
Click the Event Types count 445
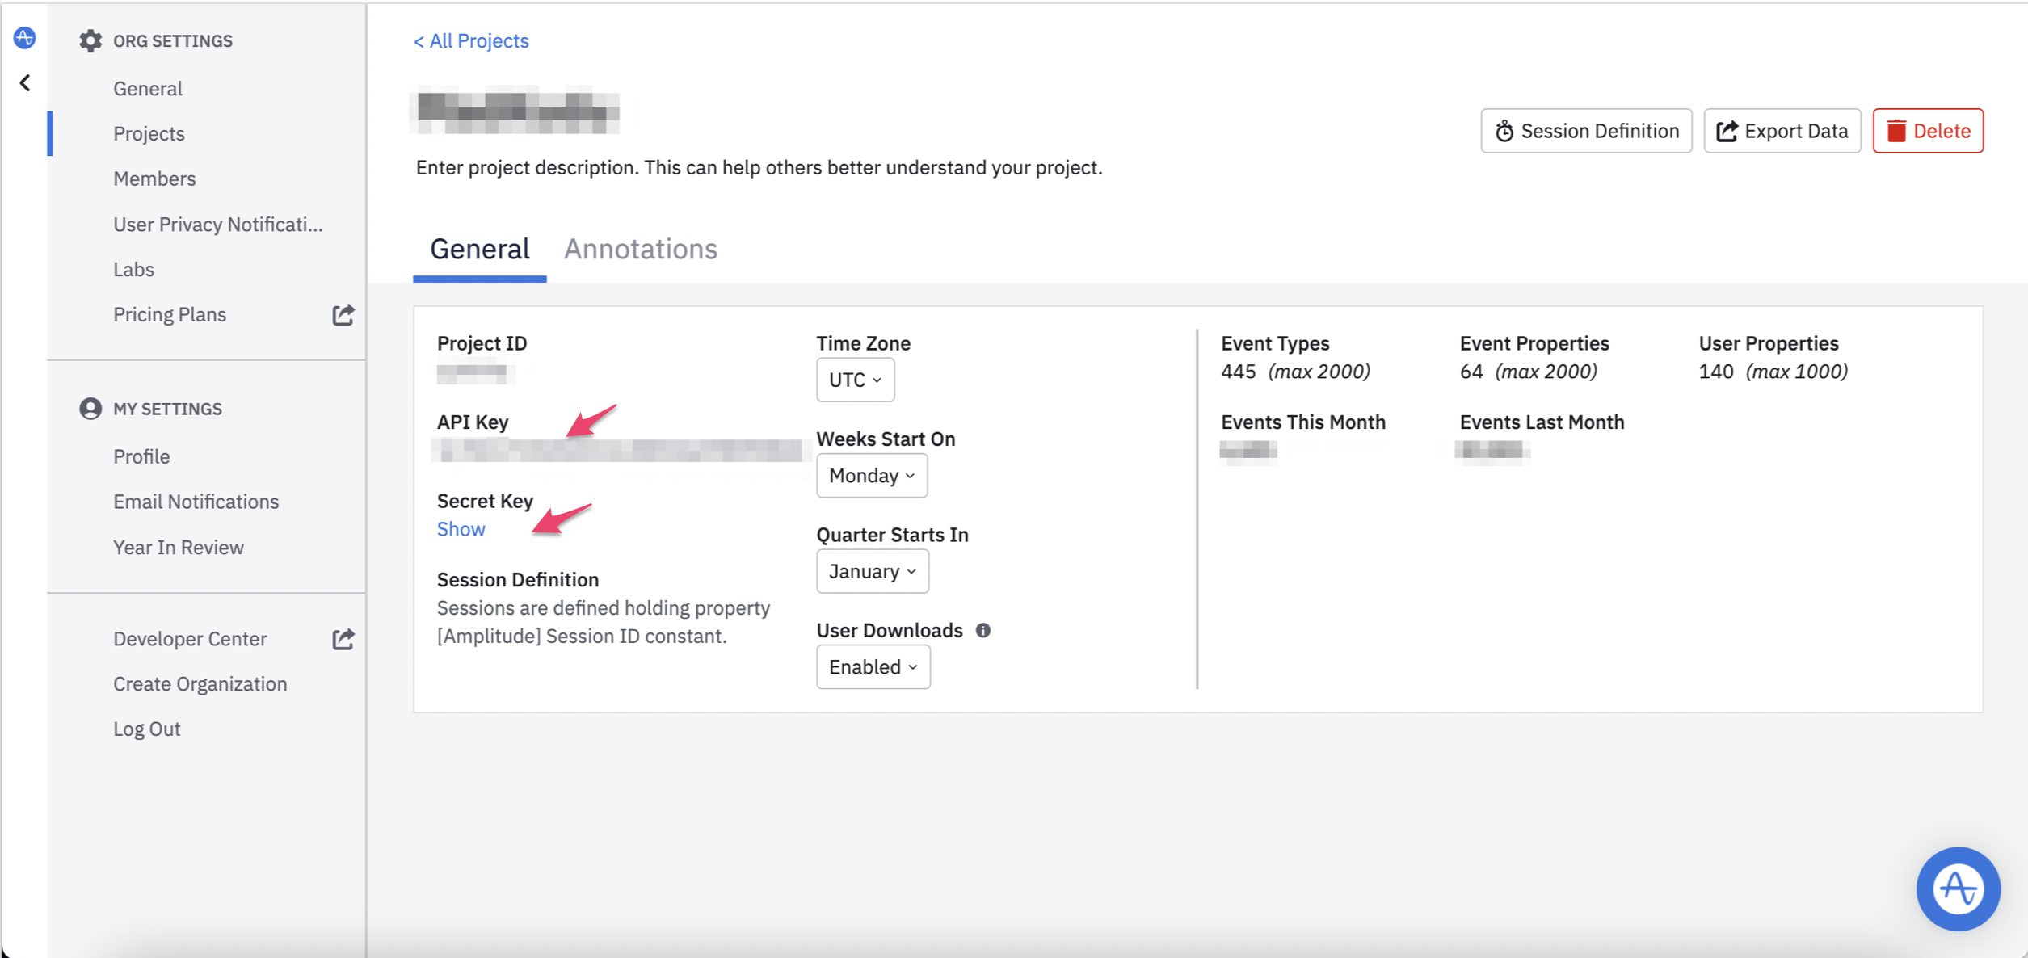[x=1239, y=372]
